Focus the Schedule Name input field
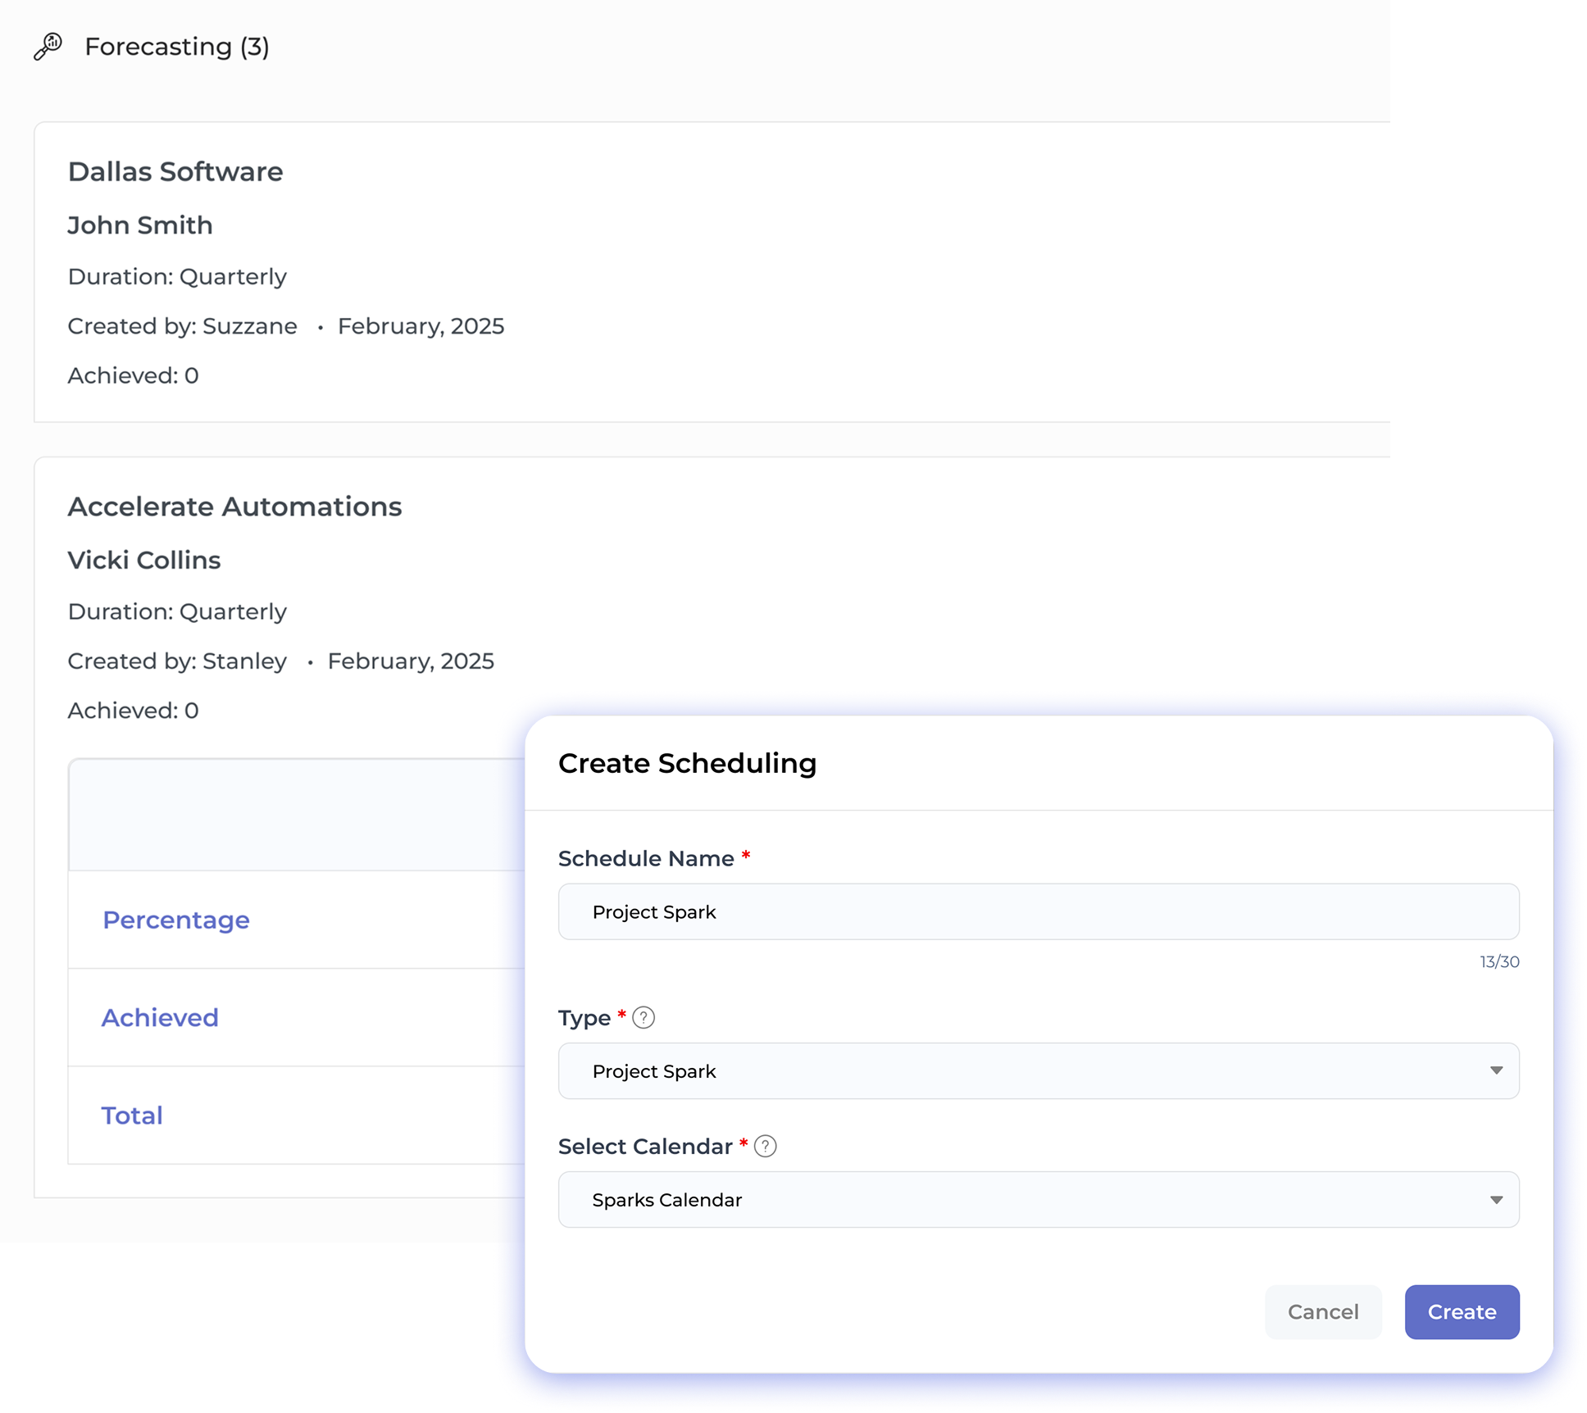Viewport: 1587px width, 1413px height. 1038,911
